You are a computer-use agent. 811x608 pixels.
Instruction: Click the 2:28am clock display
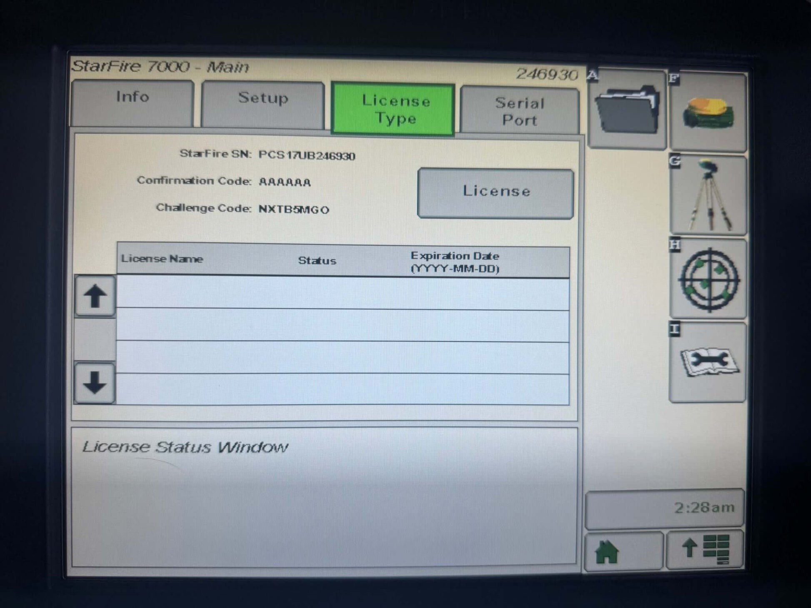665,508
